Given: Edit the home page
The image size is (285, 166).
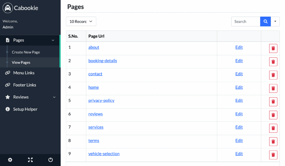Looking at the screenshot, I should [239, 87].
